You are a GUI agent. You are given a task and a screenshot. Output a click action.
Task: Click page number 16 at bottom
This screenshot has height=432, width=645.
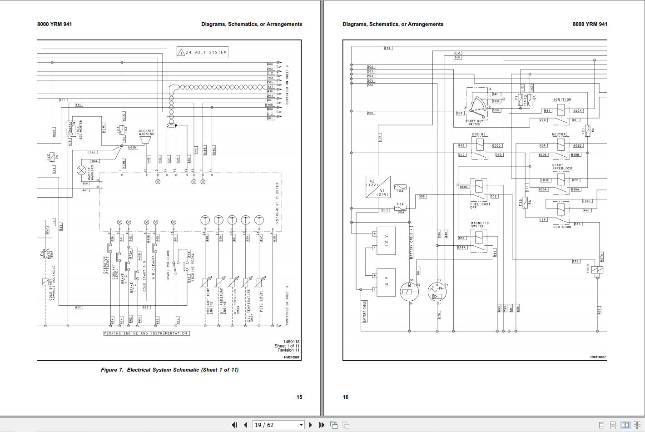click(x=346, y=397)
